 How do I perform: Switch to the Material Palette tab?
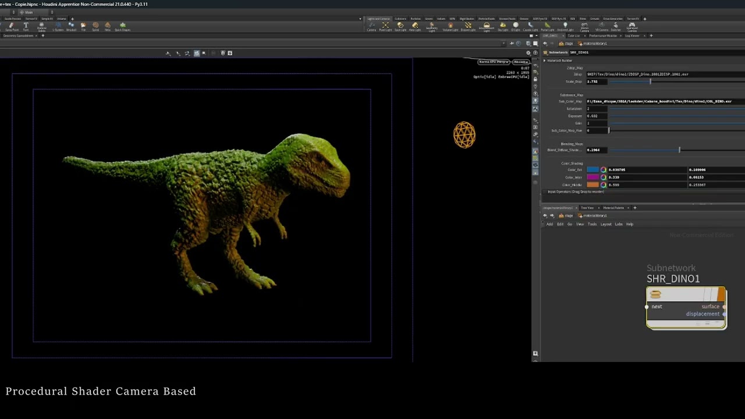pyautogui.click(x=613, y=208)
